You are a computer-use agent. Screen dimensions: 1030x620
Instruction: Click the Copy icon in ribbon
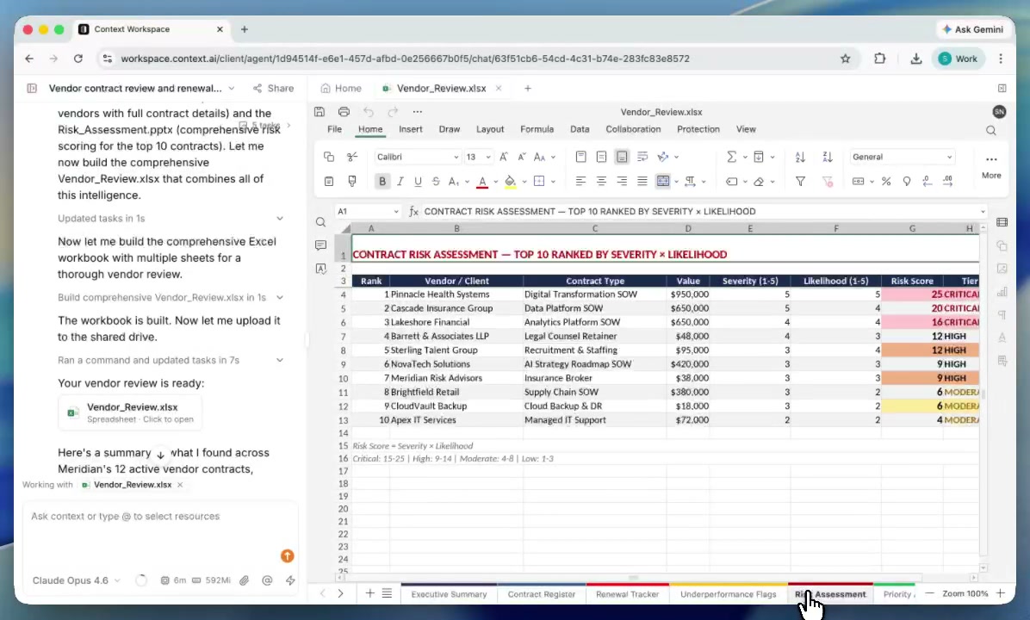[x=329, y=157]
